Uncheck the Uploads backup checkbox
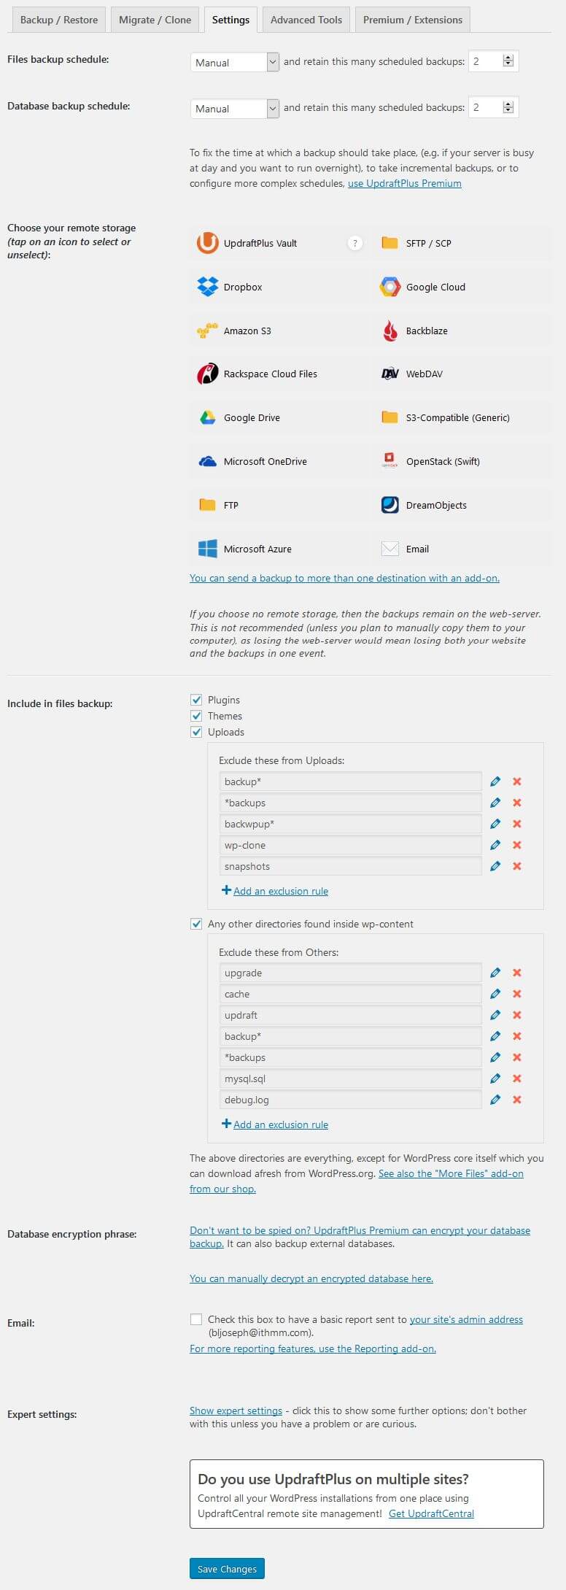 (x=196, y=732)
